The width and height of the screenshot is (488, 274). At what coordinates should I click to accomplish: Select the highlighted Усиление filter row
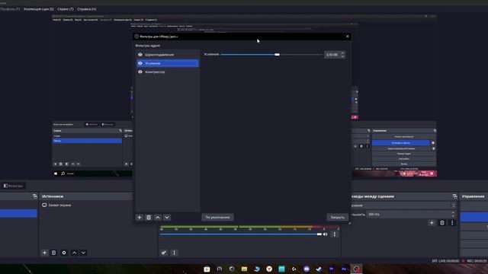click(168, 63)
